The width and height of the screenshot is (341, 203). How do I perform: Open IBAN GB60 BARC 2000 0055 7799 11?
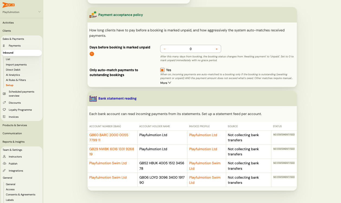coord(109,137)
